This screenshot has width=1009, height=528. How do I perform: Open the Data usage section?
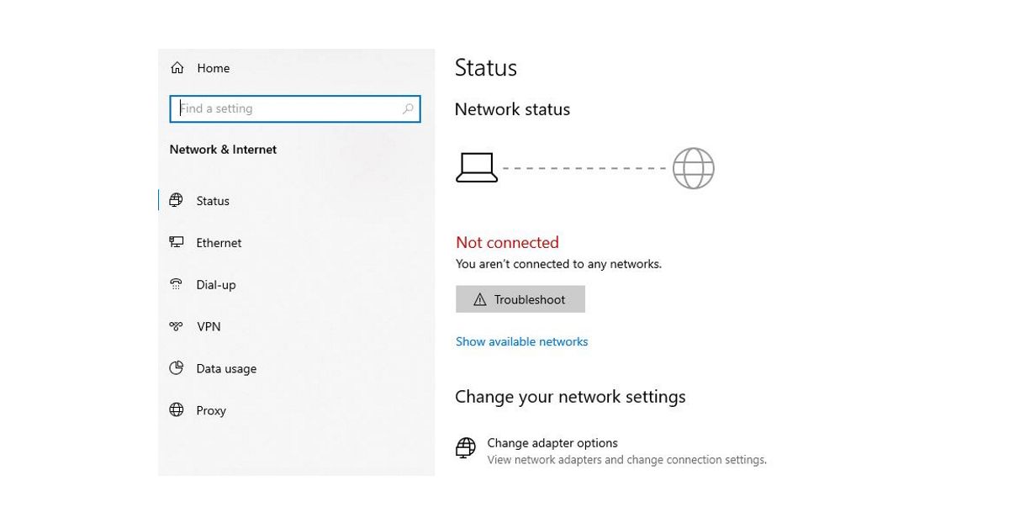click(x=226, y=368)
